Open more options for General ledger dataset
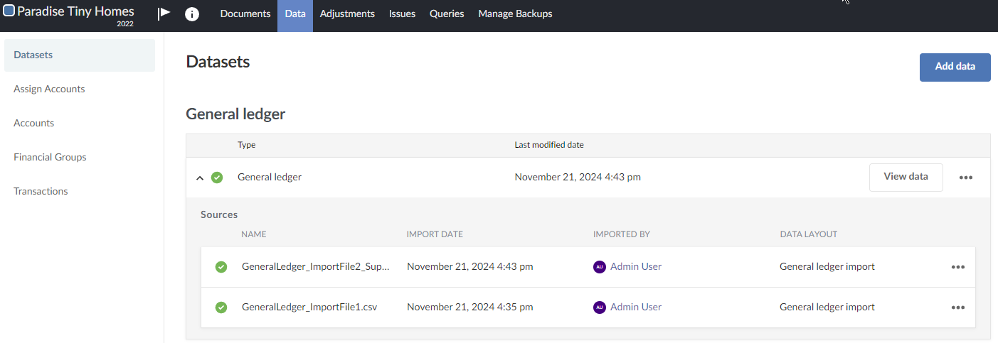The image size is (998, 343). coord(965,178)
